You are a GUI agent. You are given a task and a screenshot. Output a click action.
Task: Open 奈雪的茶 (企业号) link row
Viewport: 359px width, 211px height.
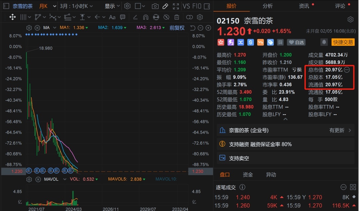click(286, 130)
